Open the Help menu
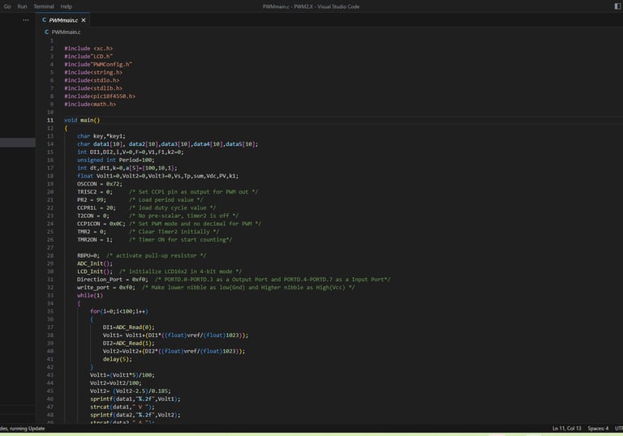 [67, 6]
